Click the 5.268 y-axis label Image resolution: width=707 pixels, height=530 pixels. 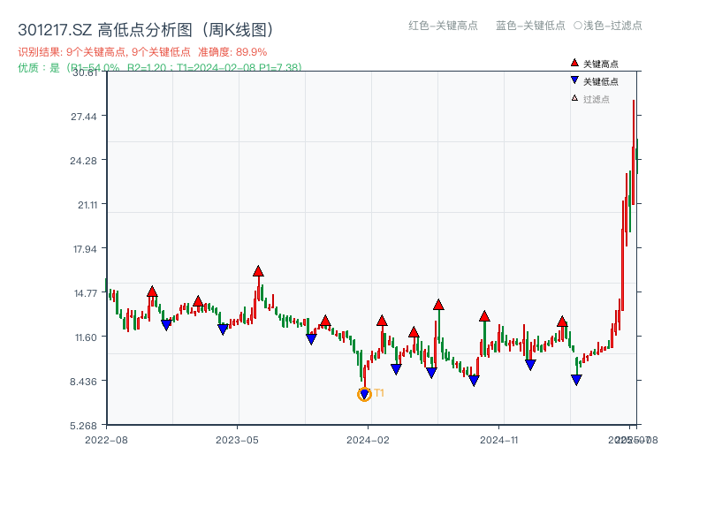click(83, 426)
